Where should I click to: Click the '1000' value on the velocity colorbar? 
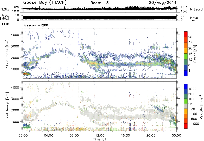click(193, 89)
